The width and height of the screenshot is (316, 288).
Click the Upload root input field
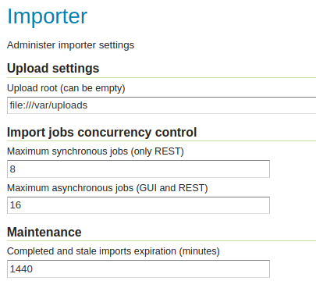point(162,105)
